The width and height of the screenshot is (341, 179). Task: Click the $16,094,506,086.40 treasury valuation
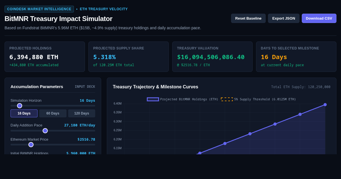pos(211,57)
